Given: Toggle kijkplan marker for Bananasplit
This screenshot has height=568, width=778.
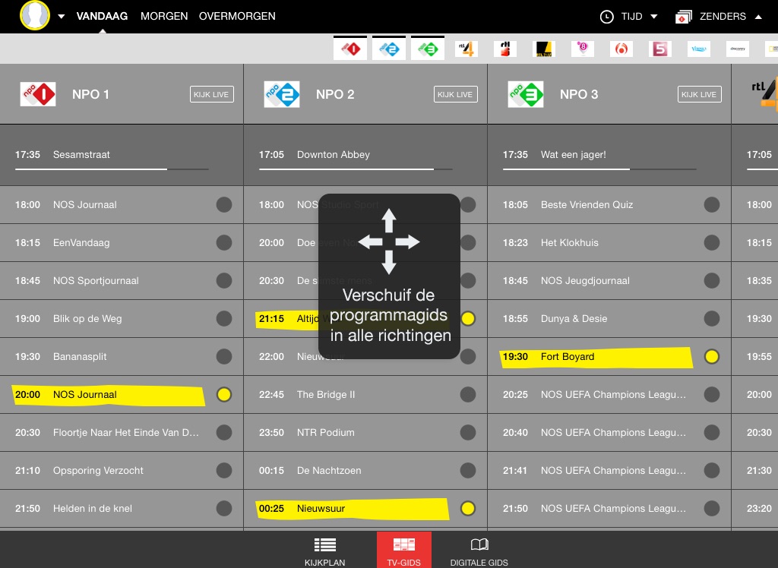Looking at the screenshot, I should pyautogui.click(x=224, y=356).
